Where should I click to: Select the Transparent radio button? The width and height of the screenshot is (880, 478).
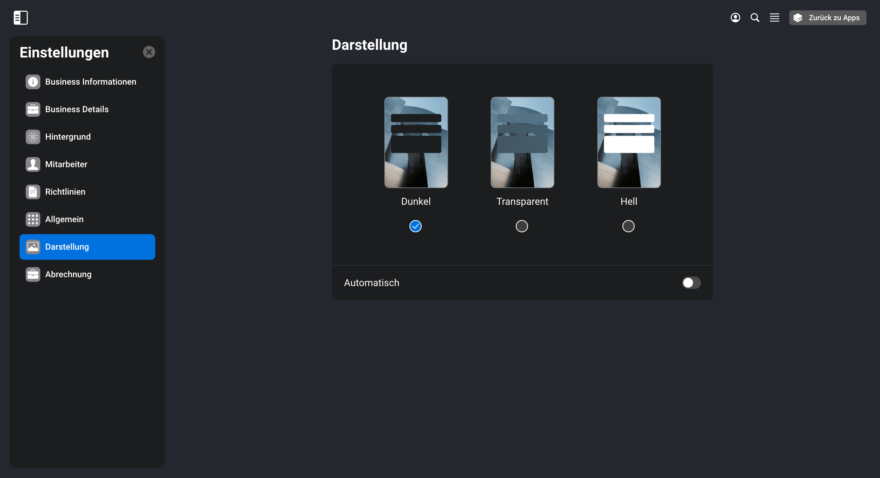coord(522,226)
